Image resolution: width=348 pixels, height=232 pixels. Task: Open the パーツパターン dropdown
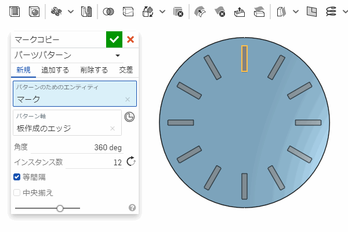[118, 56]
